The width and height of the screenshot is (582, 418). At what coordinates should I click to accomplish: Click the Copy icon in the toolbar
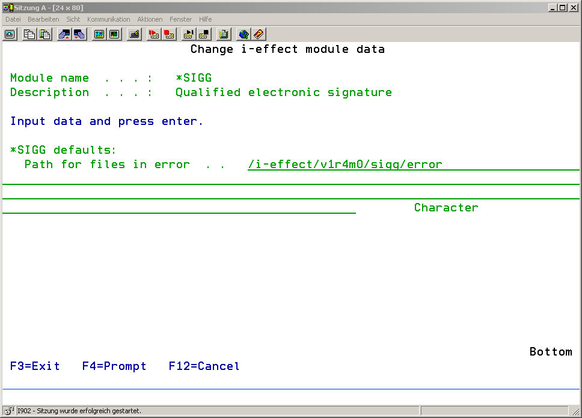click(x=29, y=34)
